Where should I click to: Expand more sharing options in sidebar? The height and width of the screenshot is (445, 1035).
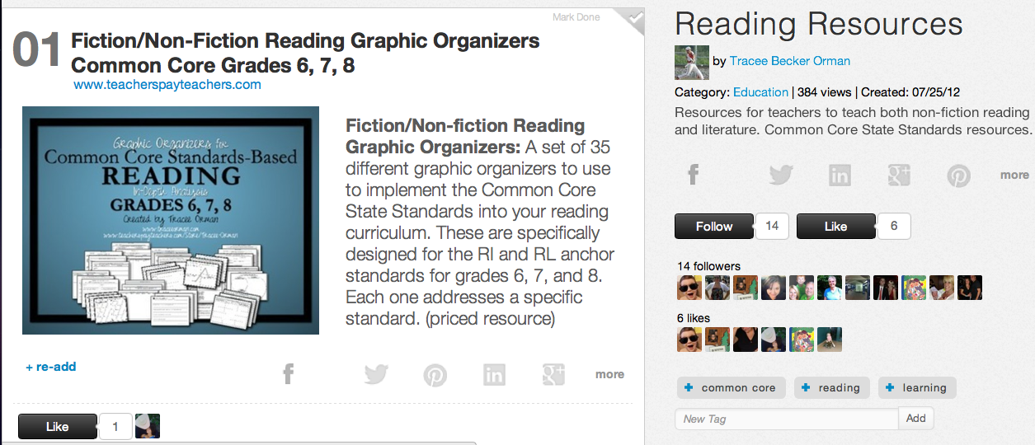(x=1014, y=175)
